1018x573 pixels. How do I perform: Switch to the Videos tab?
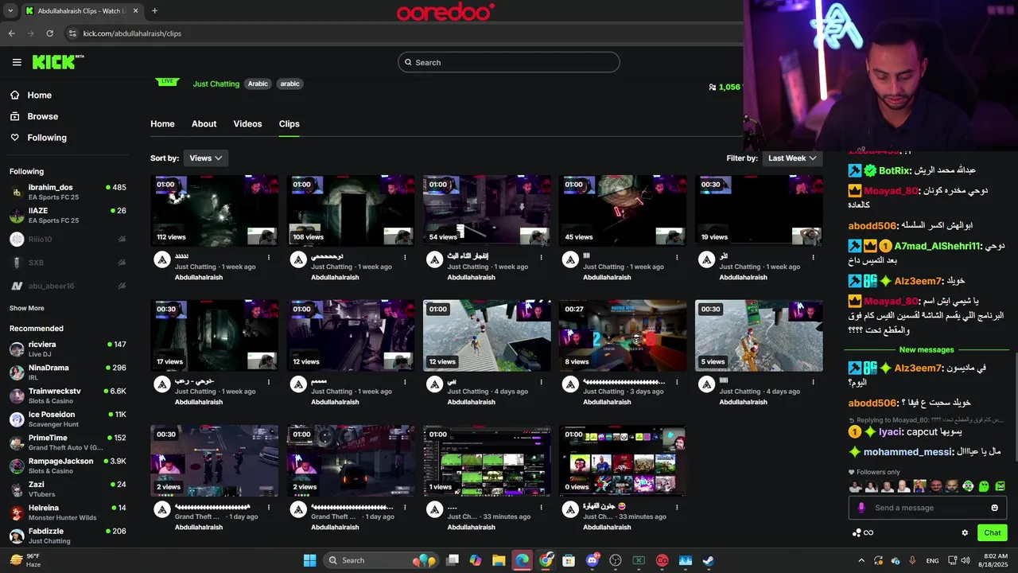click(x=247, y=123)
